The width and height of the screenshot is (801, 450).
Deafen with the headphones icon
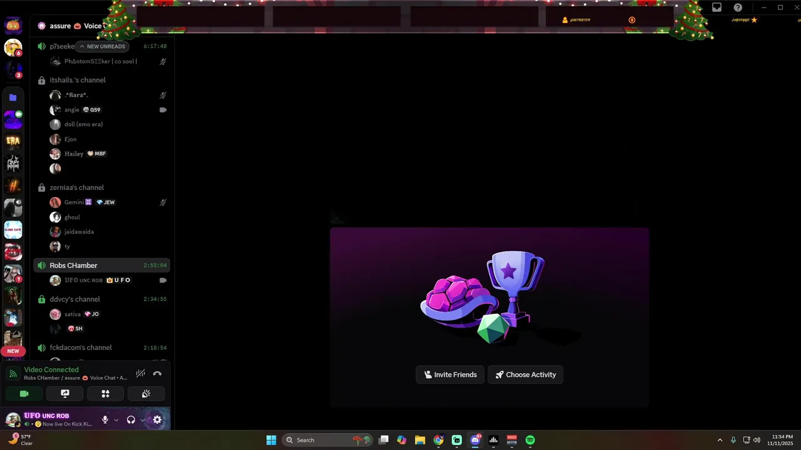click(x=131, y=420)
